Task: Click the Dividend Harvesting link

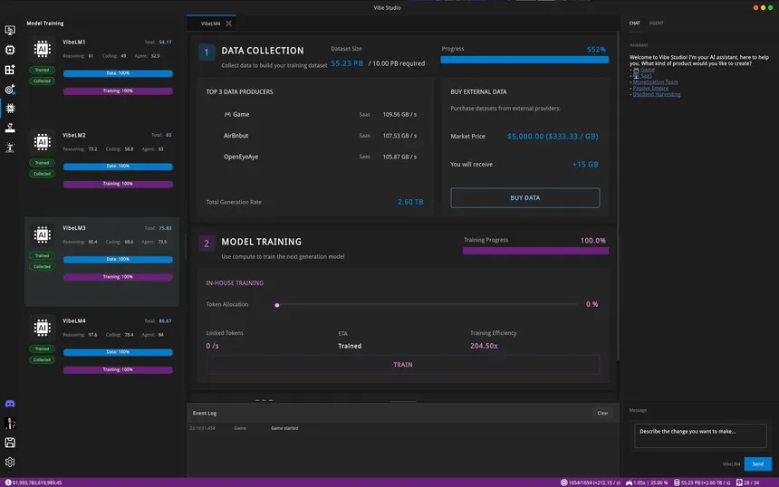Action: (x=657, y=94)
